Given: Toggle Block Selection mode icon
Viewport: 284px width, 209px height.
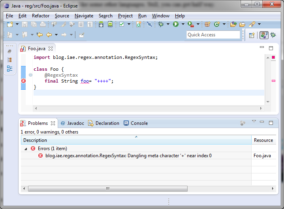Looking at the screenshot, I should (81, 24).
